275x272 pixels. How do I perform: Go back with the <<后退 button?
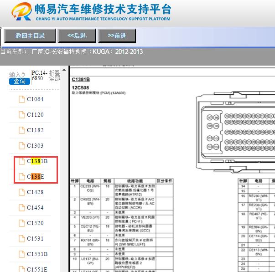pos(77,36)
